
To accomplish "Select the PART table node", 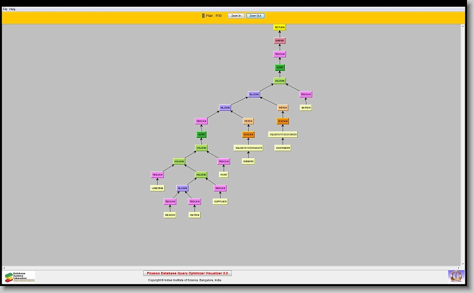I will point(224,175).
